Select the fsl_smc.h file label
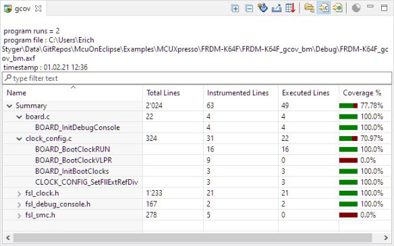The width and height of the screenshot is (394, 246). click(x=40, y=215)
